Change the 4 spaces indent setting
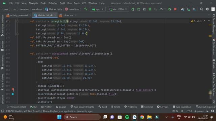 pyautogui.click(x=199, y=111)
